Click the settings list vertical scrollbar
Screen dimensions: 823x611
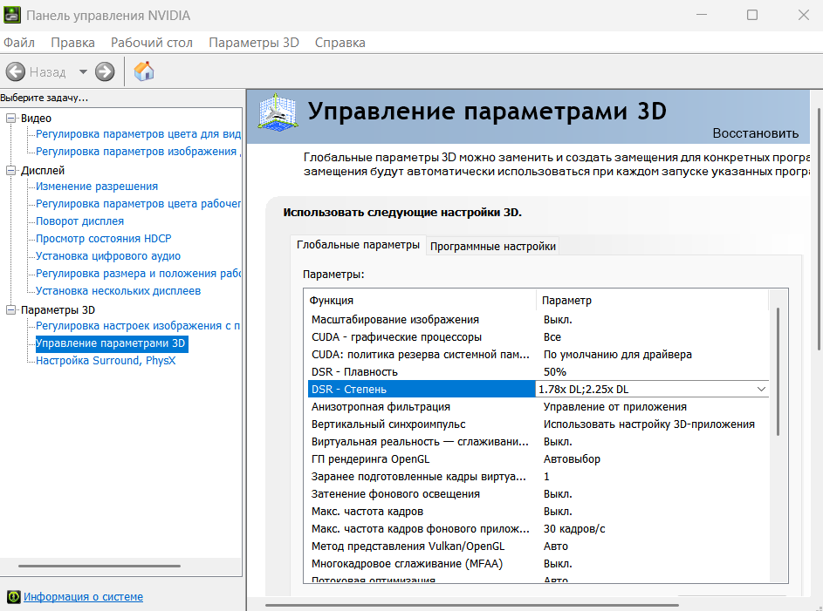(777, 366)
